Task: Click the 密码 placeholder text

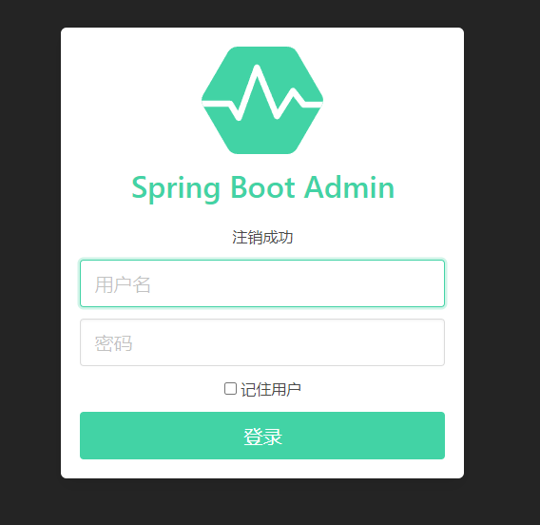Action: [x=113, y=343]
